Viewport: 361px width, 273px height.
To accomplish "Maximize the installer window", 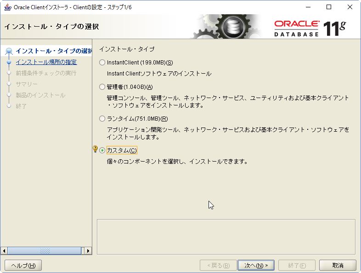I will (329, 7).
